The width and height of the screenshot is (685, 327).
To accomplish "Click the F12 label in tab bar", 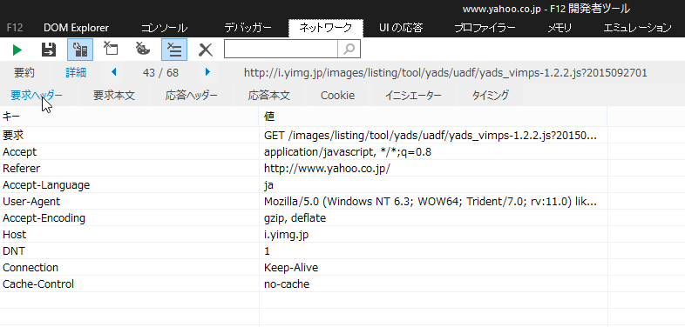I will click(x=15, y=28).
